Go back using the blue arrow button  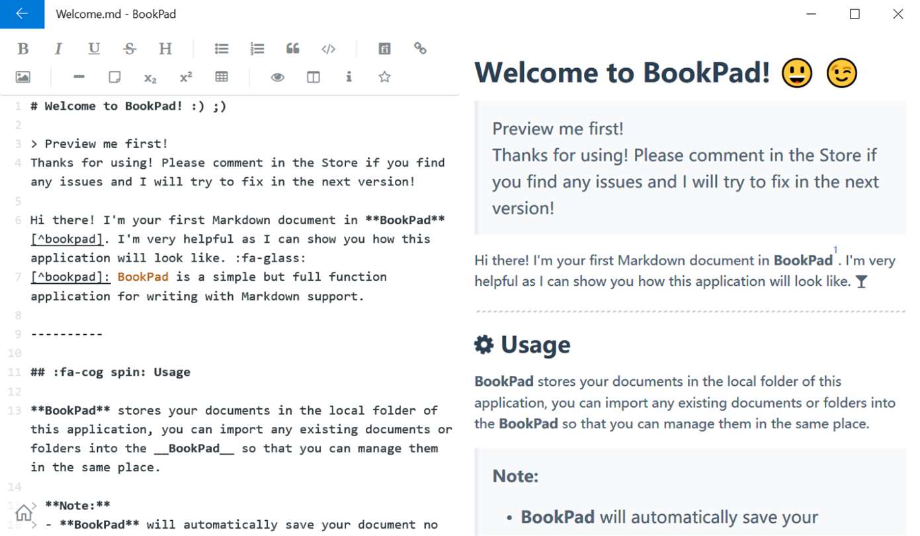pos(22,14)
